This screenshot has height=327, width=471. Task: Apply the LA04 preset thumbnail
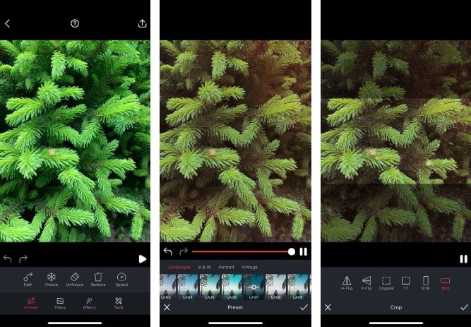pos(188,287)
